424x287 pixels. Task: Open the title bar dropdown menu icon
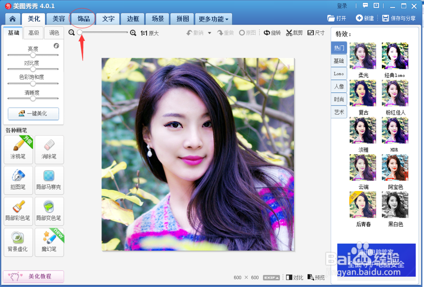pyautogui.click(x=376, y=6)
